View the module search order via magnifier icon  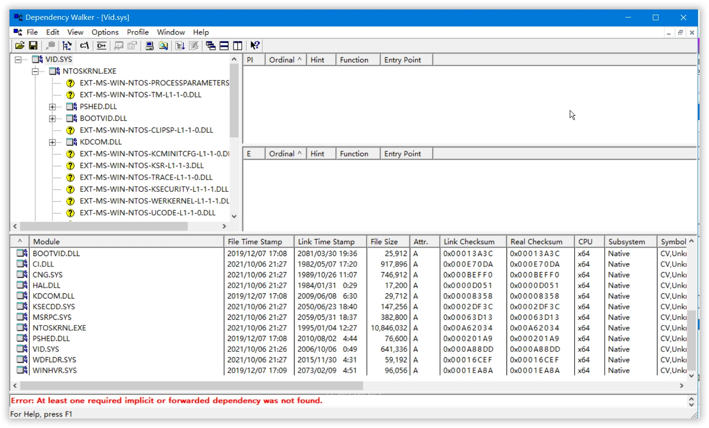click(163, 45)
